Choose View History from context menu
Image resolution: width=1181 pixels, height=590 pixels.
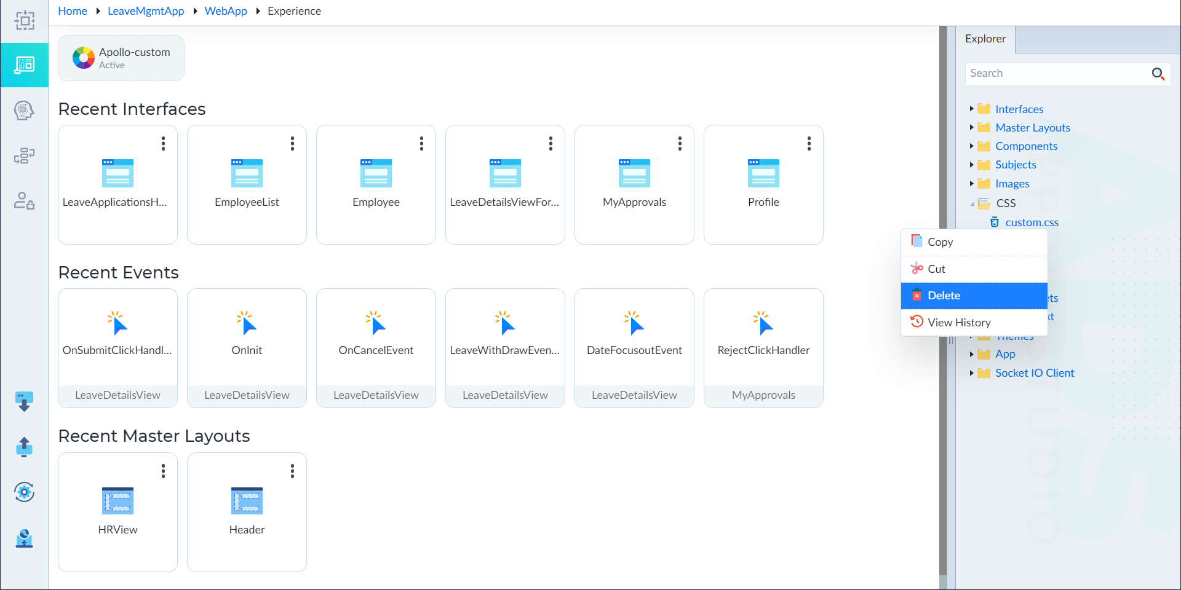click(x=974, y=323)
